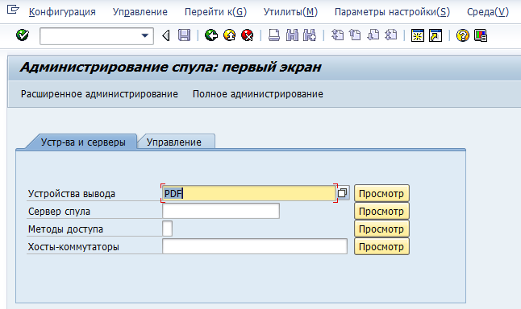Click the Методы доступа input field

tap(168, 229)
